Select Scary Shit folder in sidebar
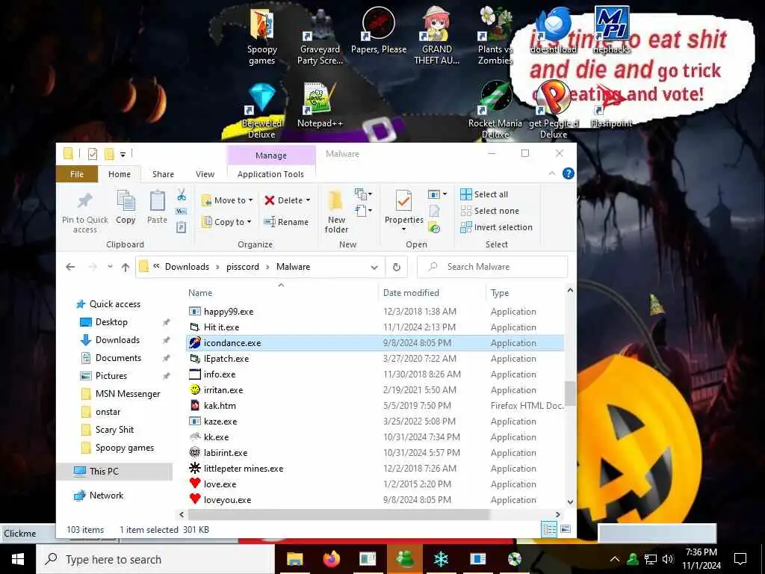The height and width of the screenshot is (574, 765). click(x=114, y=430)
